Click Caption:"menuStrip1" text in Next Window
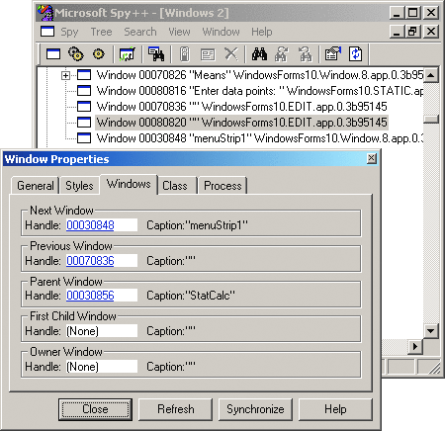 pyautogui.click(x=197, y=225)
